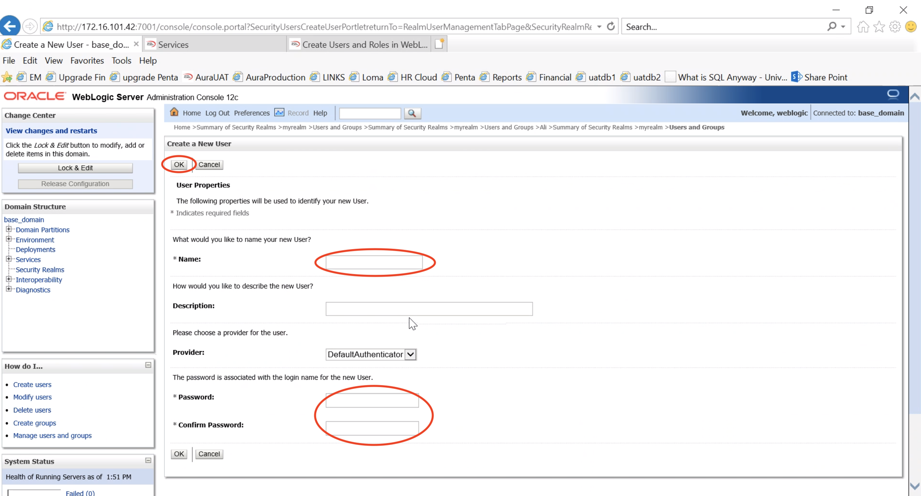Click into the Description input field
Image resolution: width=921 pixels, height=496 pixels.
click(429, 309)
